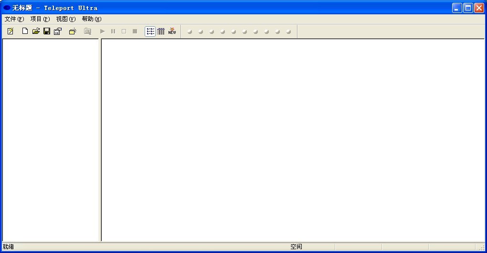Viewport: 487px width, 253px height.
Task: Click the new starting address icon
Action: 73,32
